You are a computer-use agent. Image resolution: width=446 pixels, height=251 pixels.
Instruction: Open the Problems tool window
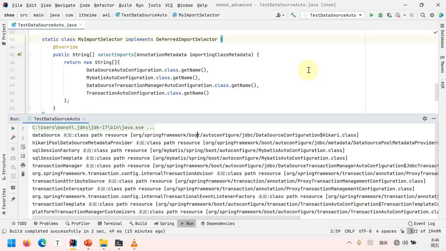[x=45, y=223]
